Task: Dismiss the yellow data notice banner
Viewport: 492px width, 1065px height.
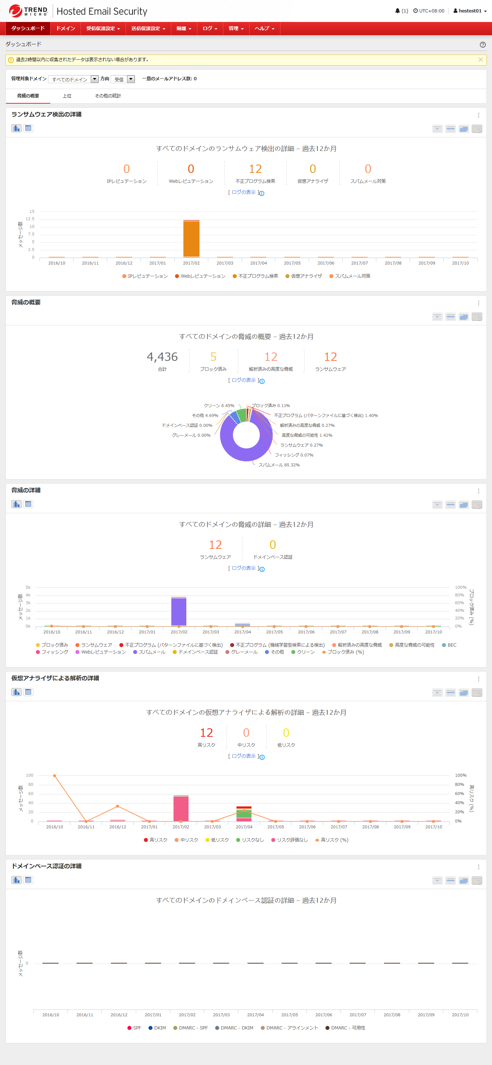Action: point(480,60)
